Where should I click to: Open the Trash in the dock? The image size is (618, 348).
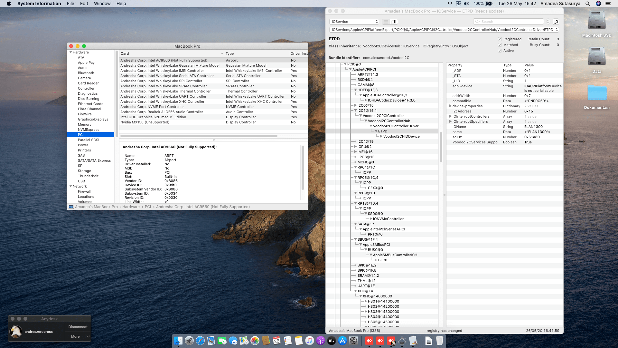coord(439,341)
